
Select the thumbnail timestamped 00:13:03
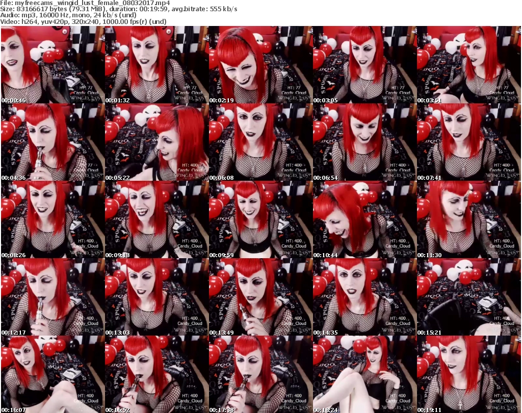156,297
